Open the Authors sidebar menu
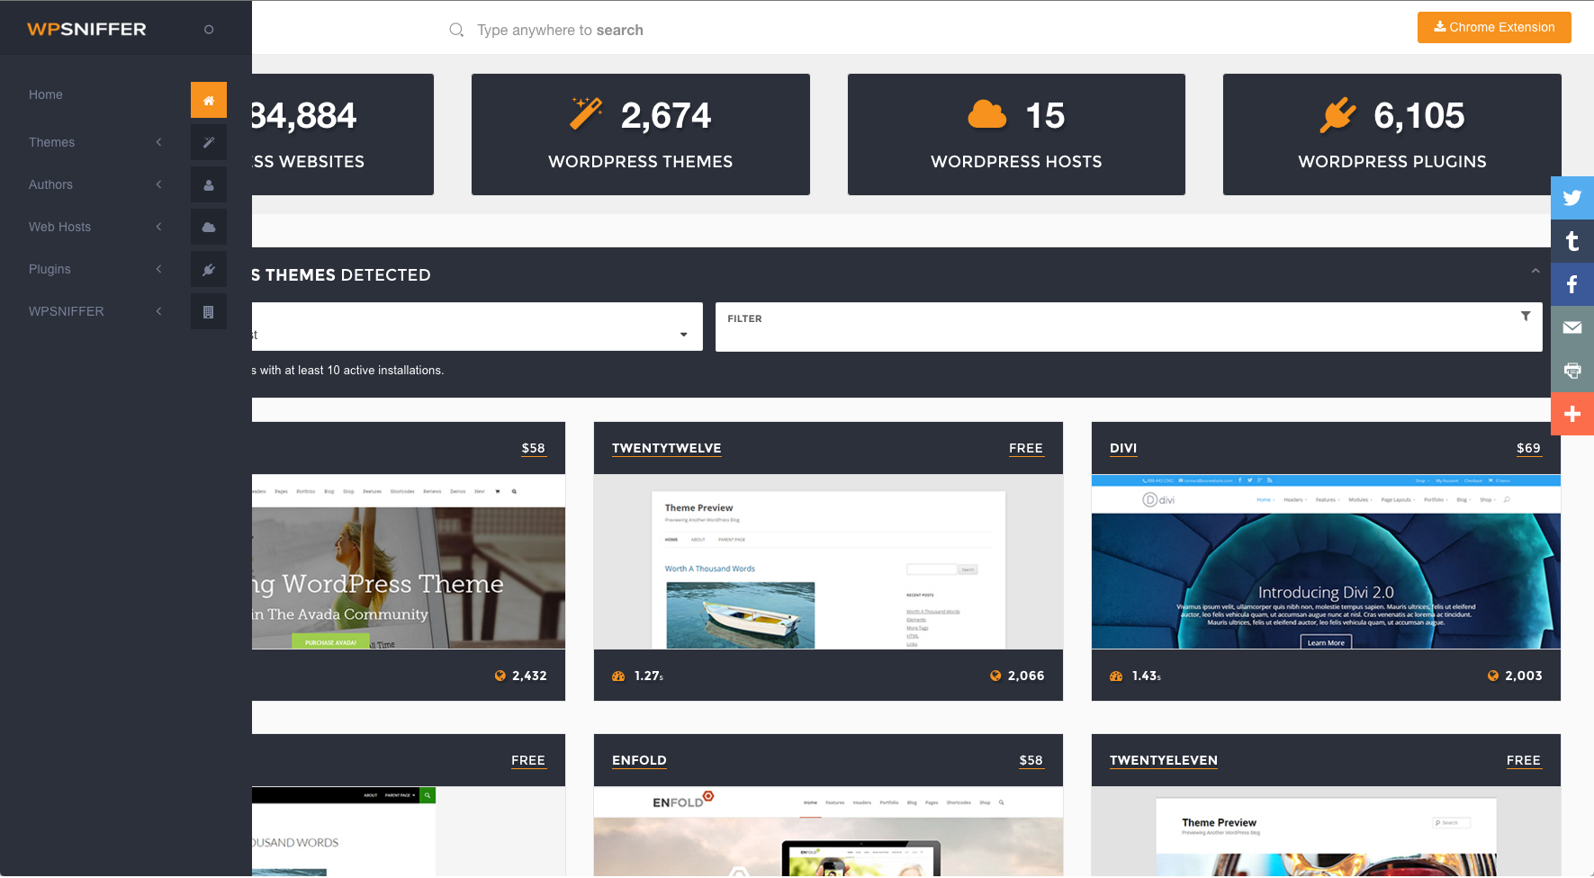Viewport: 1594px width, 878px height. 50,184
